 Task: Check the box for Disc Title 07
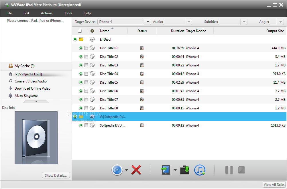87,100
